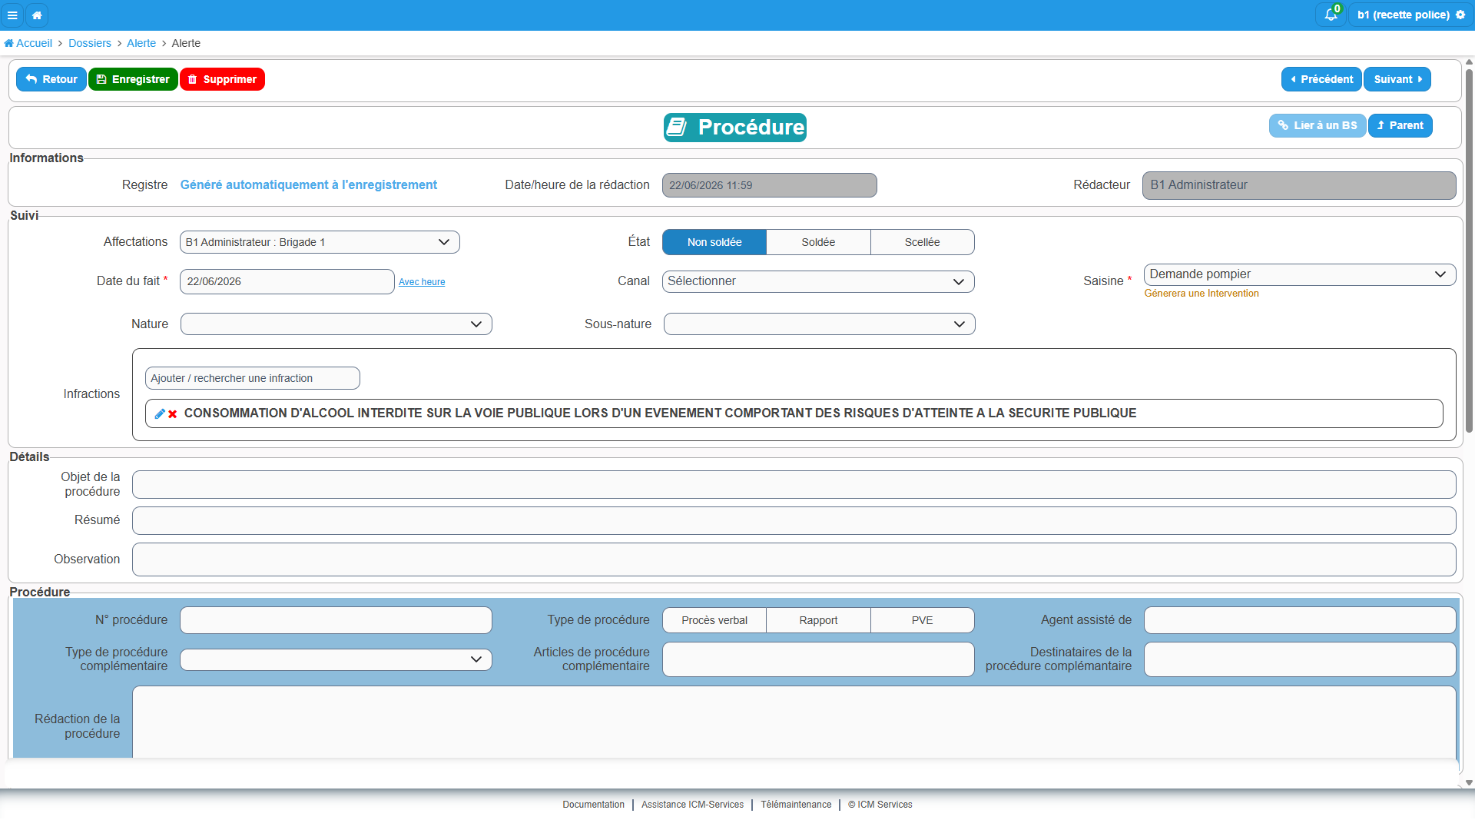Set État to Scellée

[923, 242]
